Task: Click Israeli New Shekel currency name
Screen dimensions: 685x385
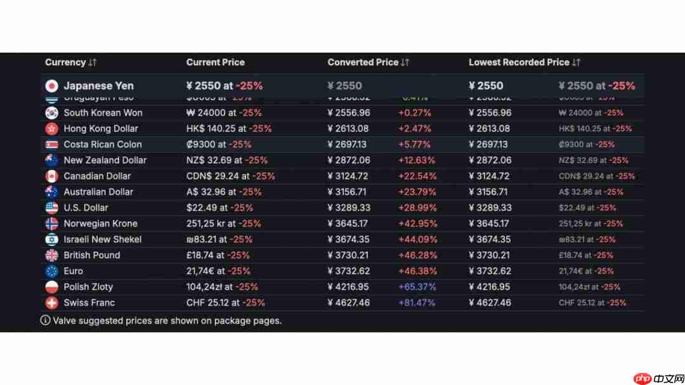Action: coord(102,240)
